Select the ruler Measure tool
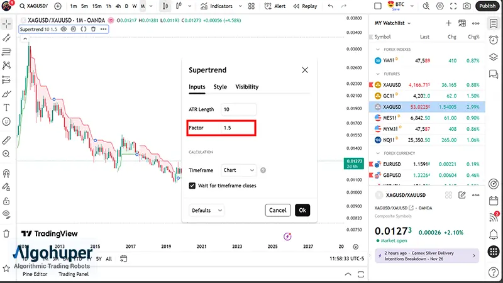The width and height of the screenshot is (503, 283). (x=7, y=140)
